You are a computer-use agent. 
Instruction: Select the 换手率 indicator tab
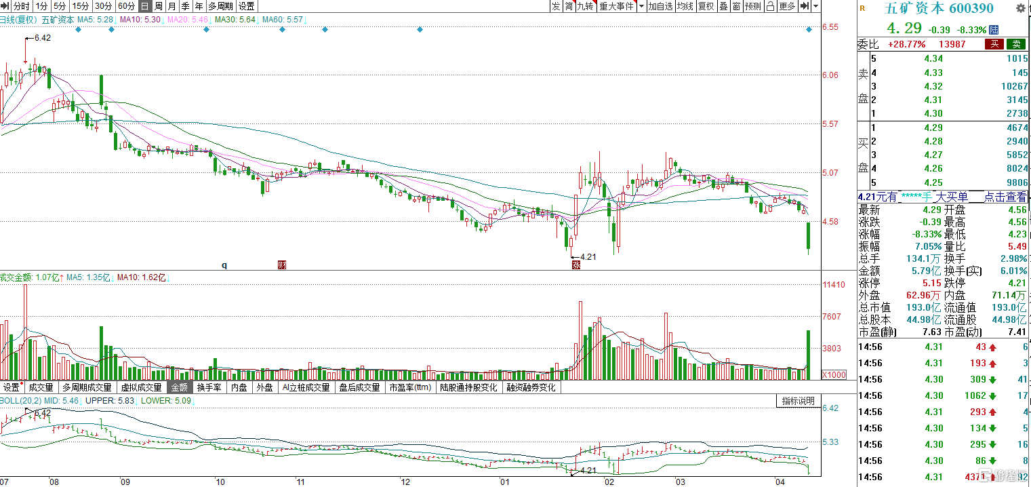tap(209, 388)
